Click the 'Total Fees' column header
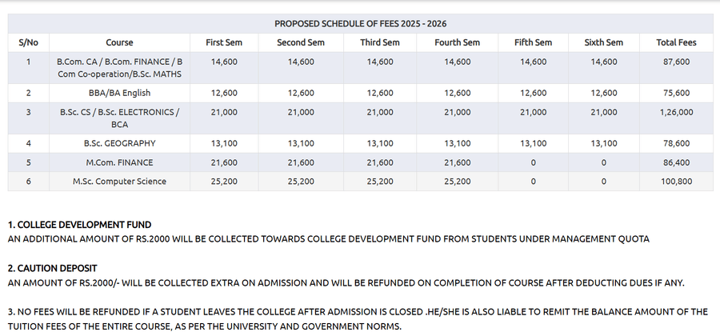720x336 pixels. pos(676,42)
